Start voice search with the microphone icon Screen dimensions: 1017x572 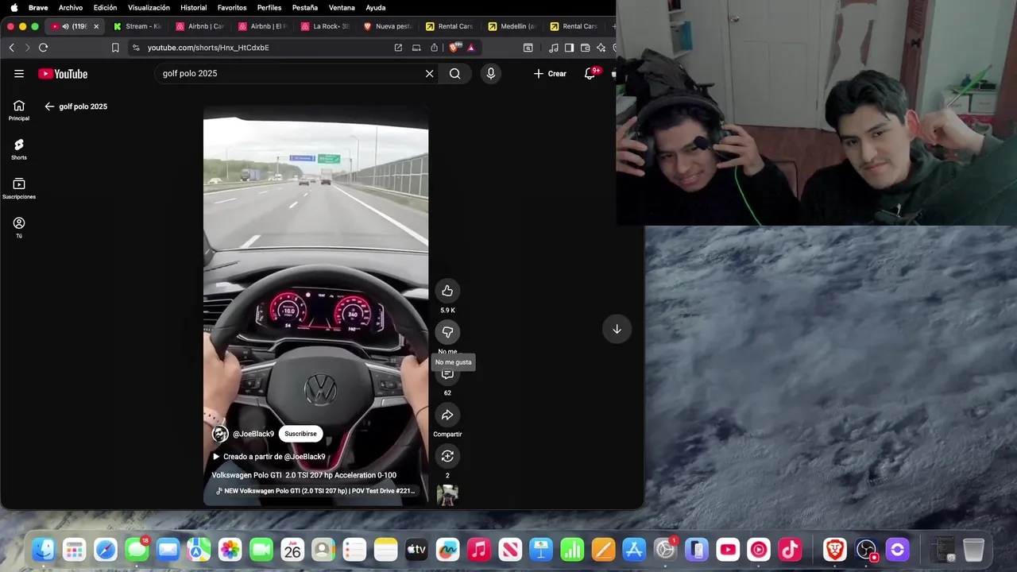[x=490, y=74]
